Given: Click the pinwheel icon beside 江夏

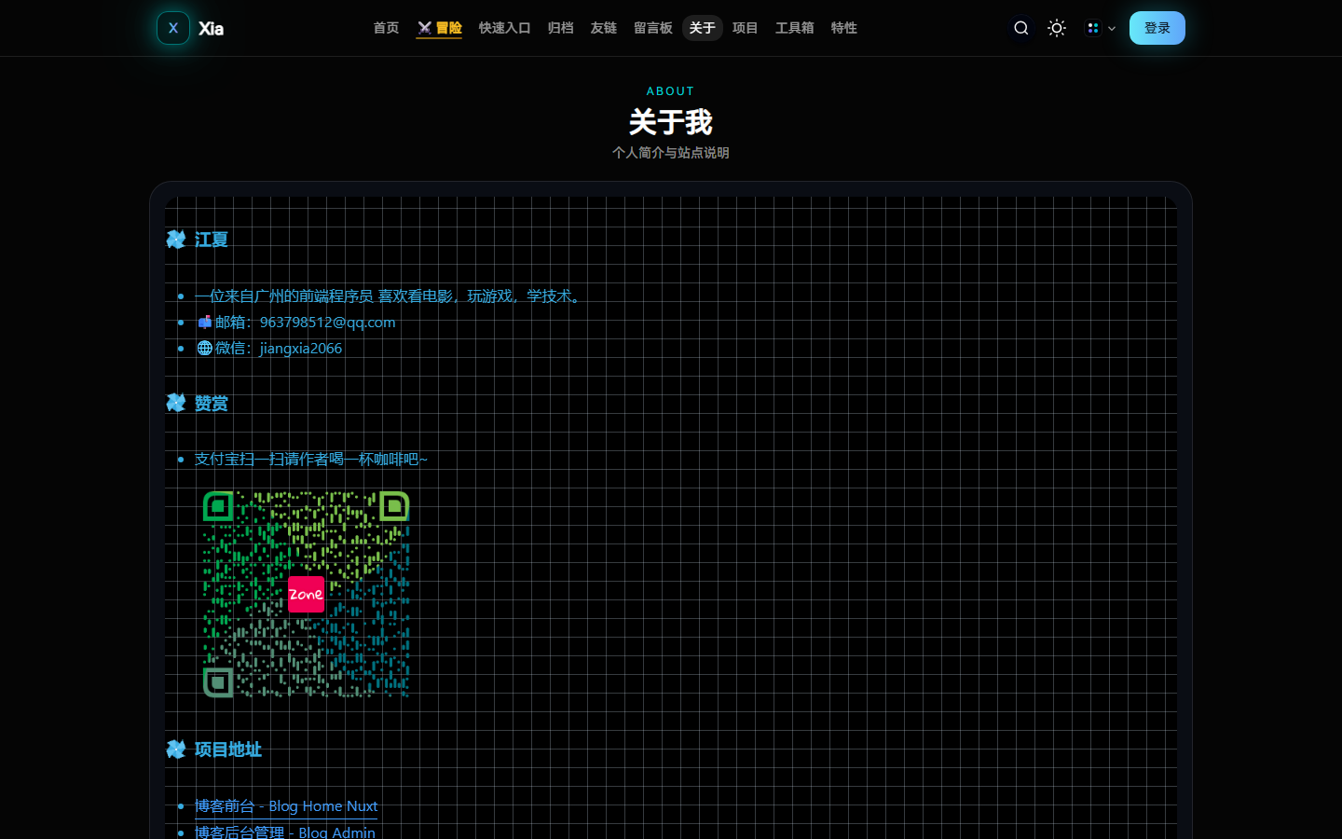Looking at the screenshot, I should [176, 240].
